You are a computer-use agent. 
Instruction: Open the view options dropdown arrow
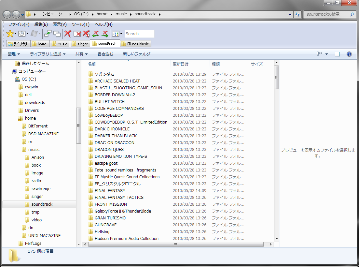pos(326,54)
